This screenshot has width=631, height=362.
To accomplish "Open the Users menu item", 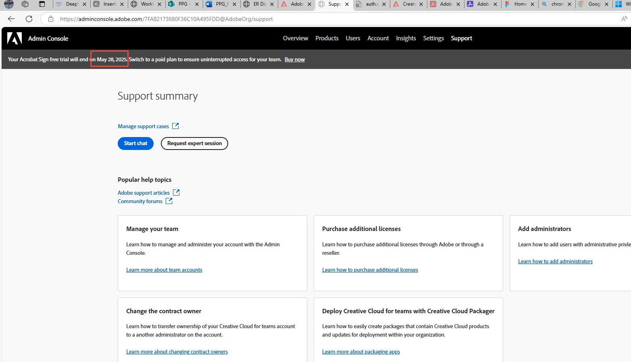I will point(353,38).
